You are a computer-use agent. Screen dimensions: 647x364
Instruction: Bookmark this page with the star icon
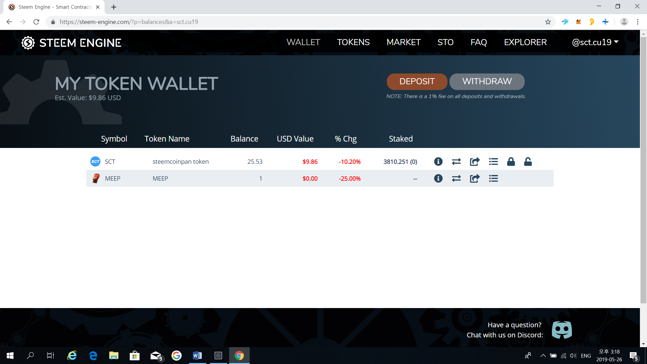pyautogui.click(x=548, y=22)
